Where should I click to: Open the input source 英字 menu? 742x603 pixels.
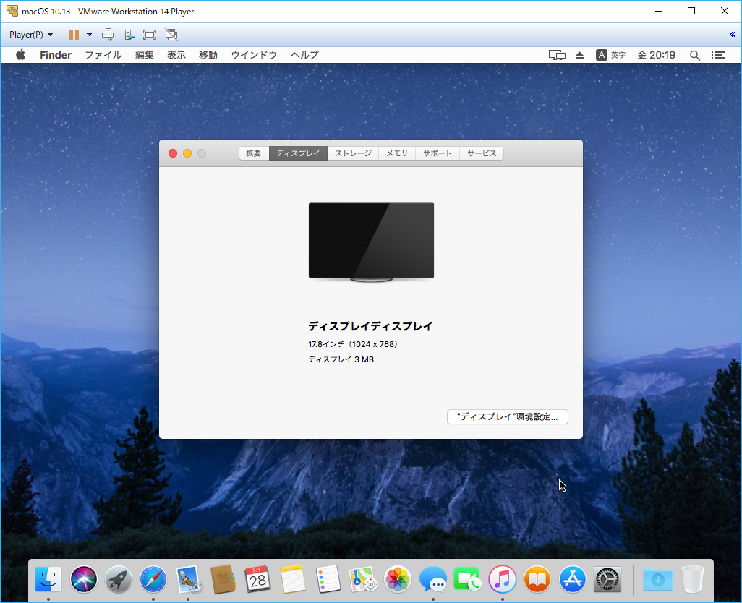[x=610, y=55]
